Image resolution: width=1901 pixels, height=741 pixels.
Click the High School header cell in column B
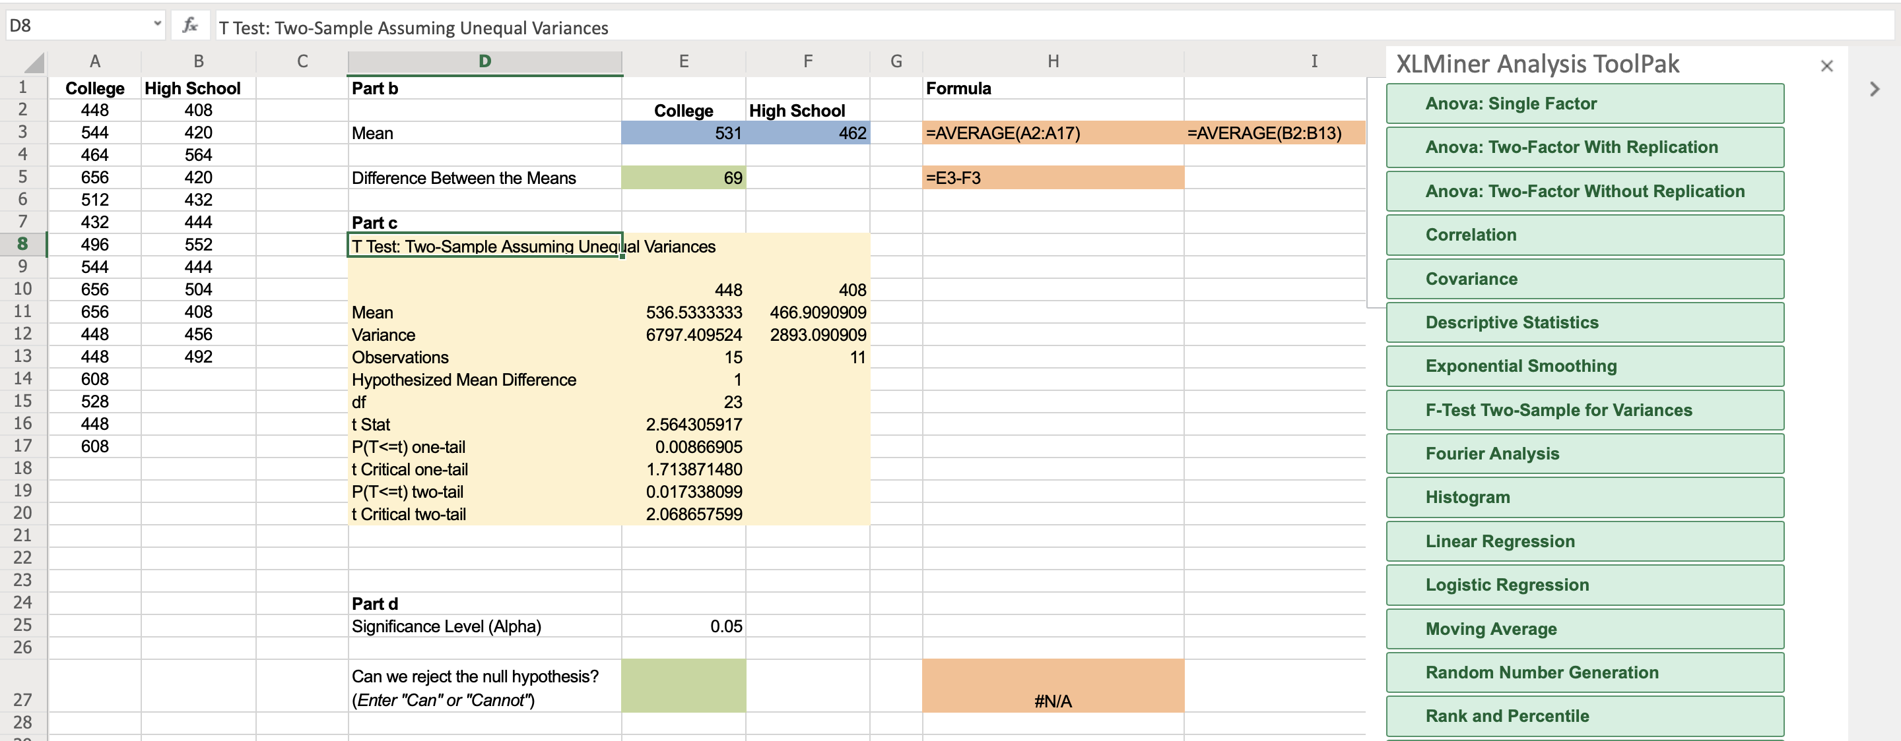tap(199, 88)
